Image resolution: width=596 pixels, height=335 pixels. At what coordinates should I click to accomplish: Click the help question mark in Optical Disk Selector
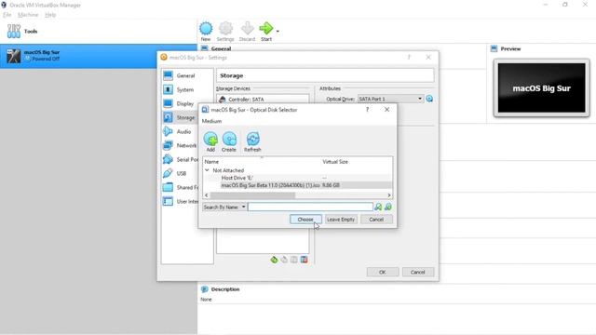click(x=367, y=110)
